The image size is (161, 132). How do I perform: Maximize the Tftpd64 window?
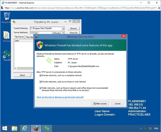pos(70,21)
